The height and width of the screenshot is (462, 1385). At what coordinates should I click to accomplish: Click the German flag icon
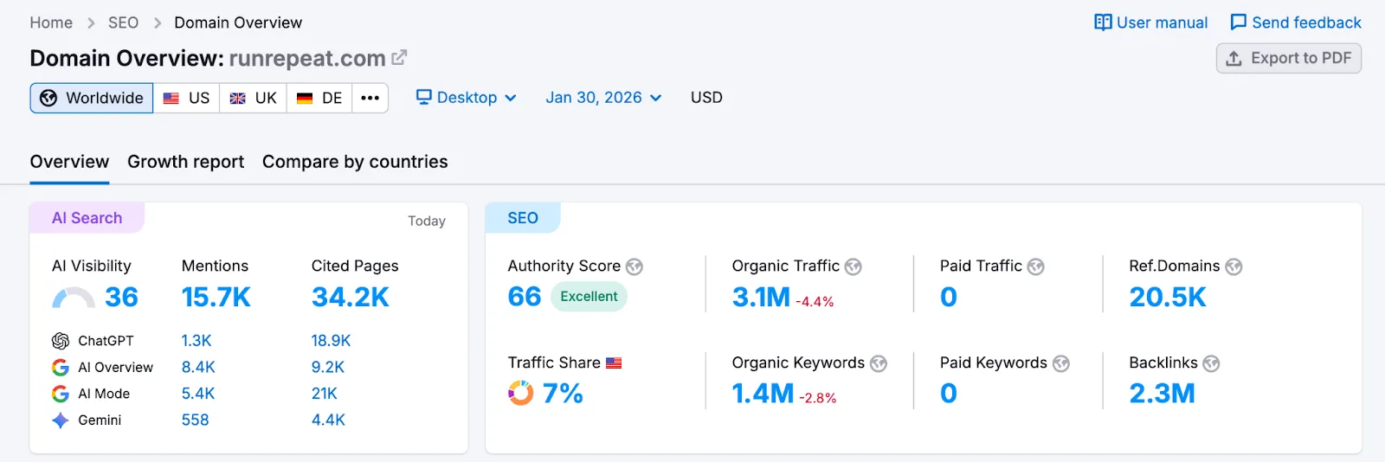tap(305, 98)
